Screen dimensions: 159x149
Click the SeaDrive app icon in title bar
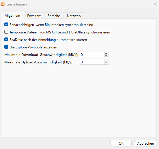click(x=3, y=4)
